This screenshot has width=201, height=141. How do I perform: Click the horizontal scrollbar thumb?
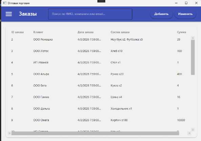point(95,133)
